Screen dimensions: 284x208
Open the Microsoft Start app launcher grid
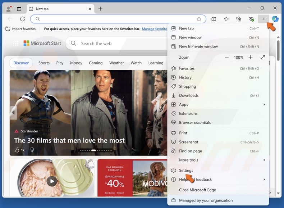[x=15, y=43]
